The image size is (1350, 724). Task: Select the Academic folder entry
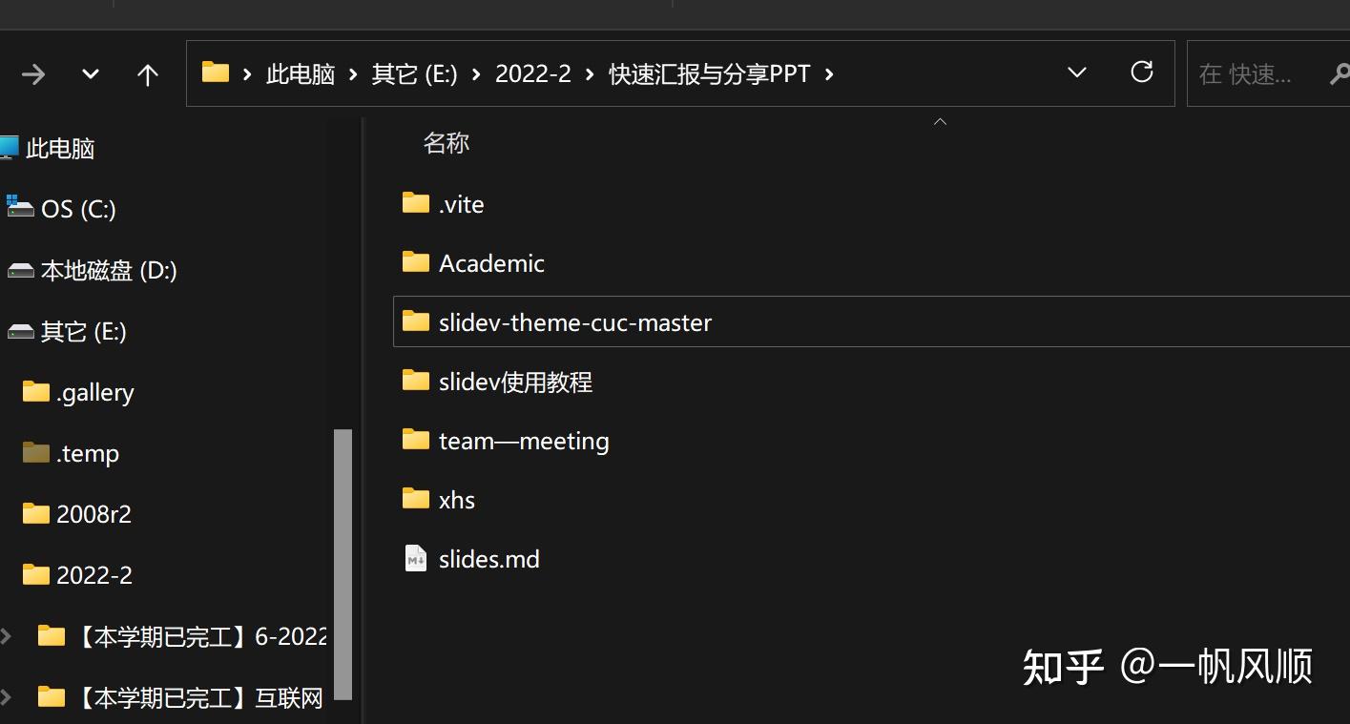pyautogui.click(x=490, y=262)
